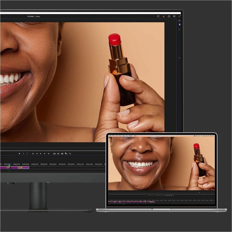The height and width of the screenshot is (232, 232).
Task: Click the red warning triangle icon
Action: coord(163,16)
